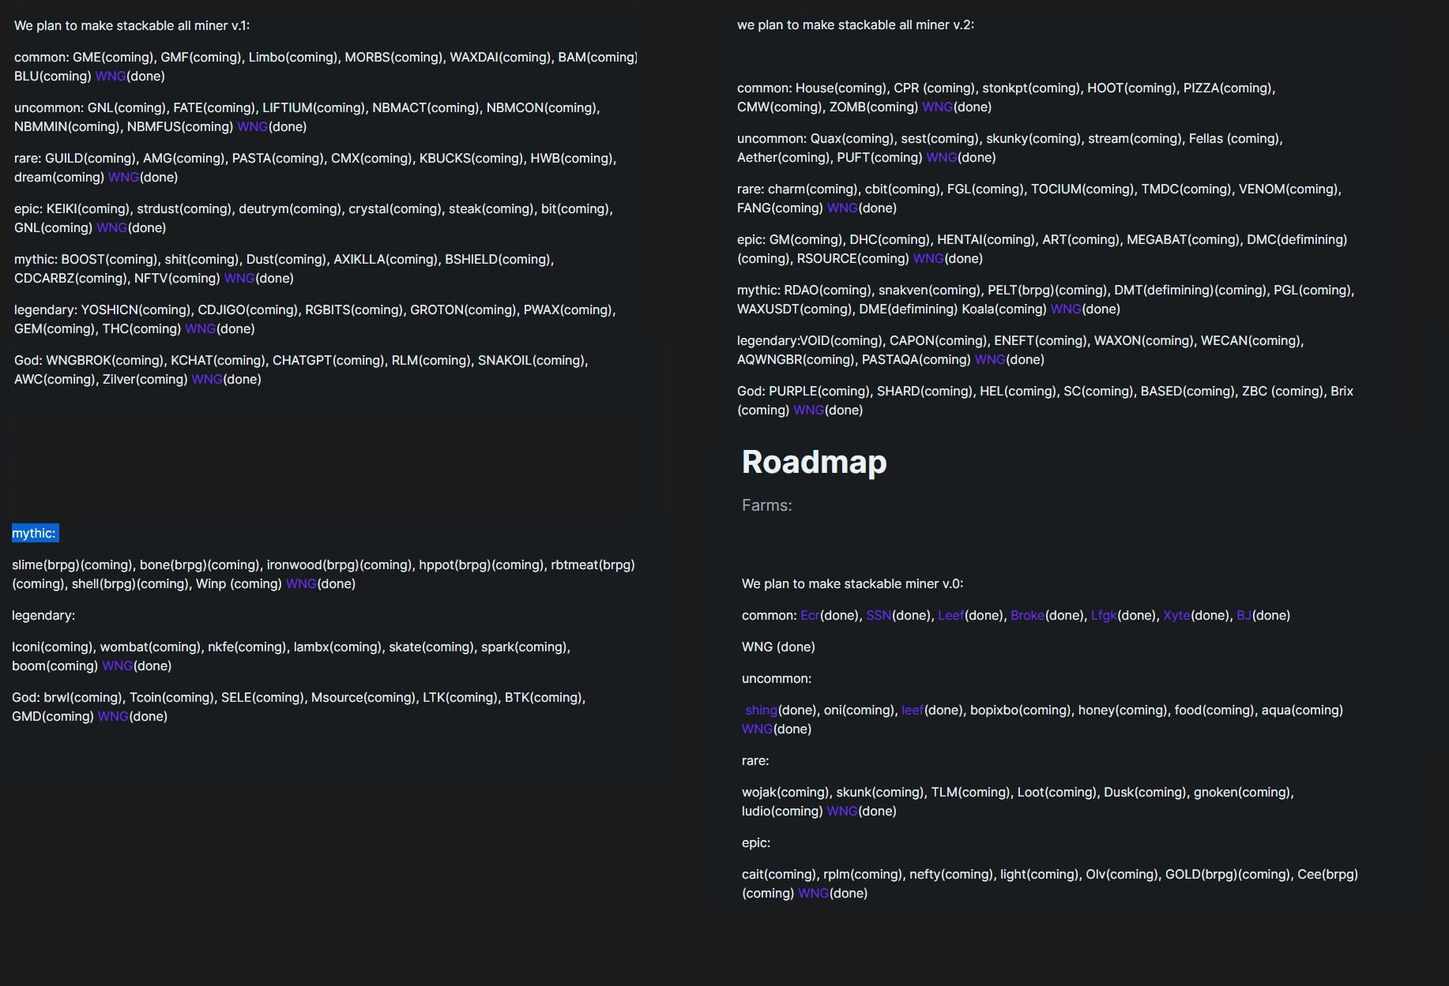Follow WNG link after FANG(coming)
The height and width of the screenshot is (986, 1449).
pos(842,208)
